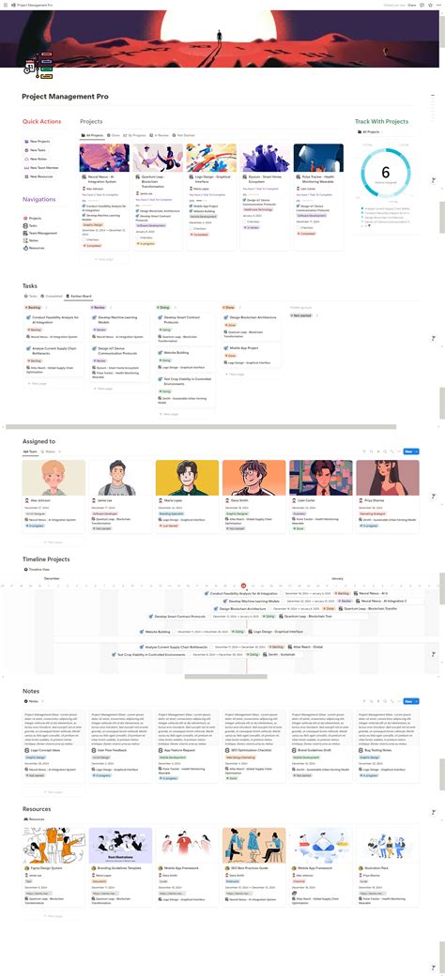This screenshot has height=979, width=445.
Task: Open the Design Blockchain Architecture kanban card
Action: click(250, 327)
